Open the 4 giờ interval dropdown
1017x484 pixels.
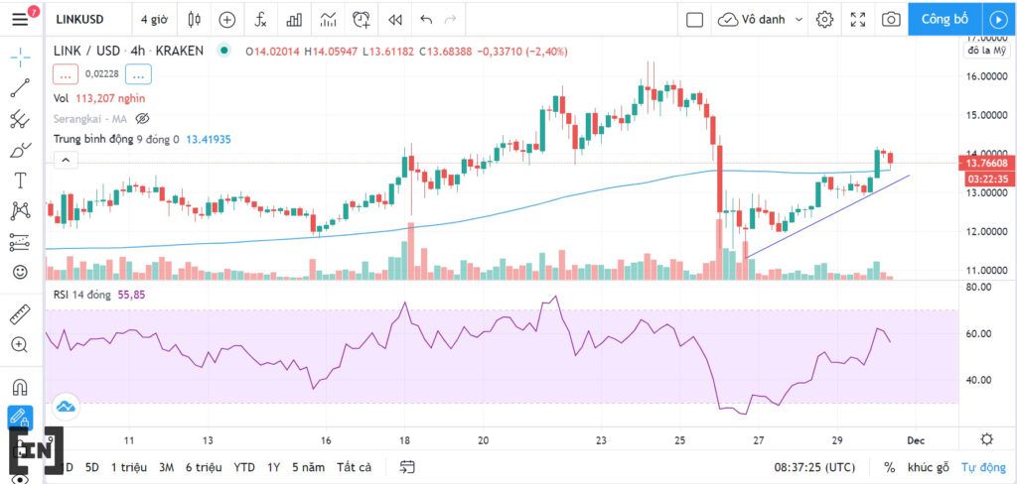pyautogui.click(x=154, y=20)
